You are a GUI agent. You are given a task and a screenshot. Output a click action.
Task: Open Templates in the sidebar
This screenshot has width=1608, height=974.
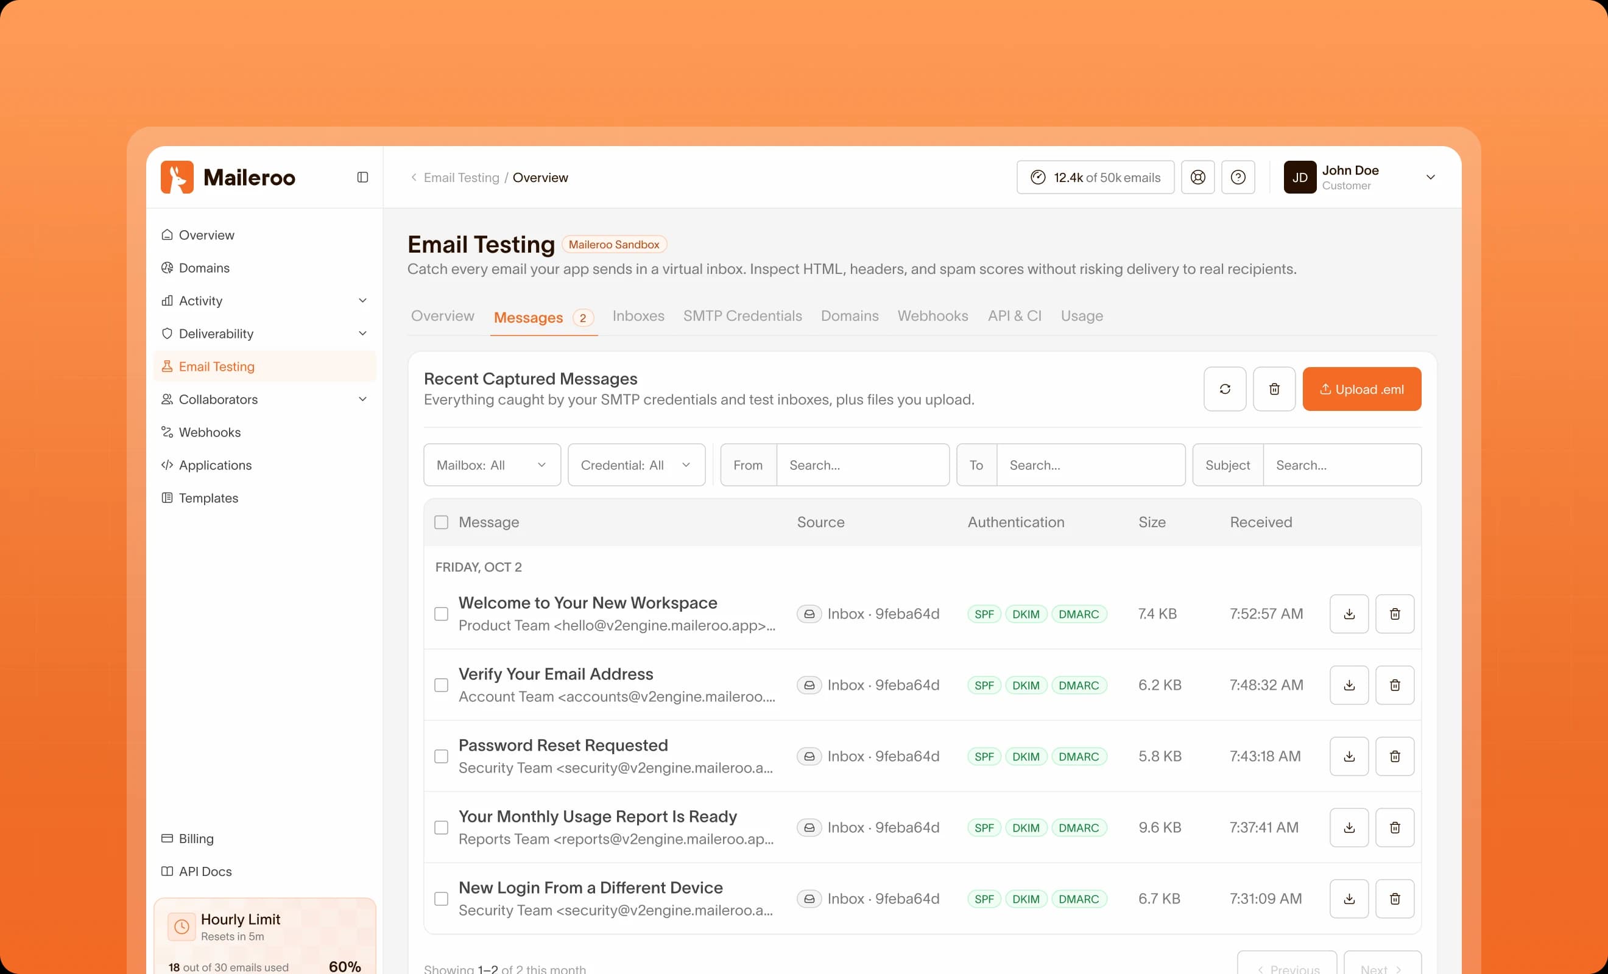(265, 498)
